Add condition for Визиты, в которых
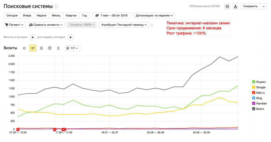Screen dimensions: 271x142 (x=33, y=37)
